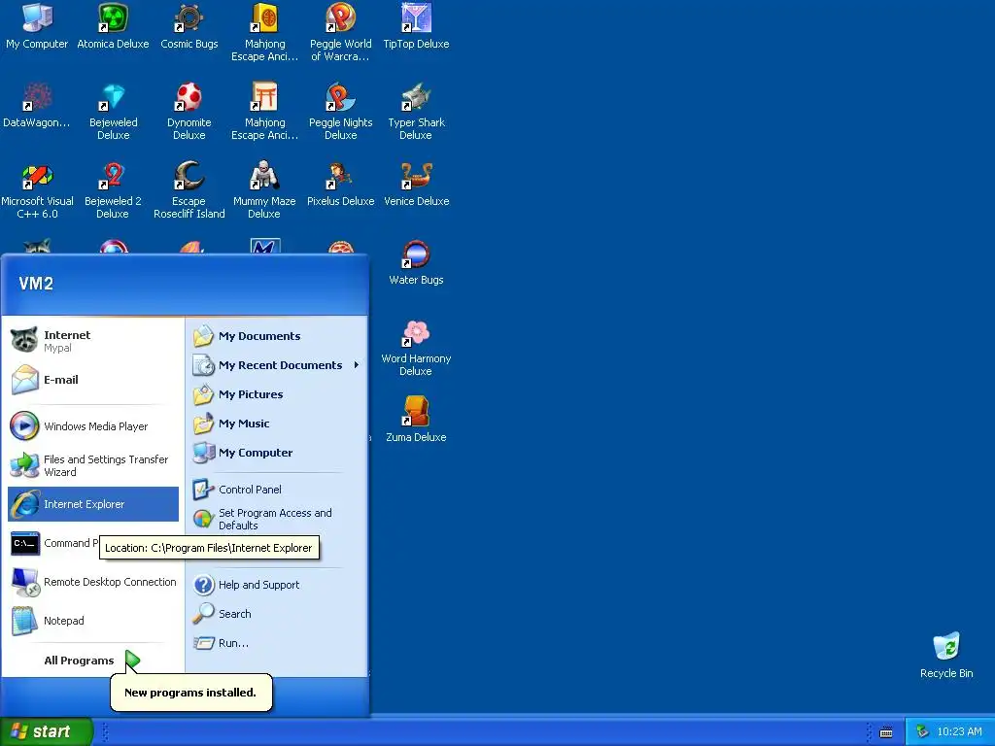This screenshot has height=746, width=995.
Task: Select the second-row Mahjong Escape Ancient icon
Action: [x=264, y=111]
